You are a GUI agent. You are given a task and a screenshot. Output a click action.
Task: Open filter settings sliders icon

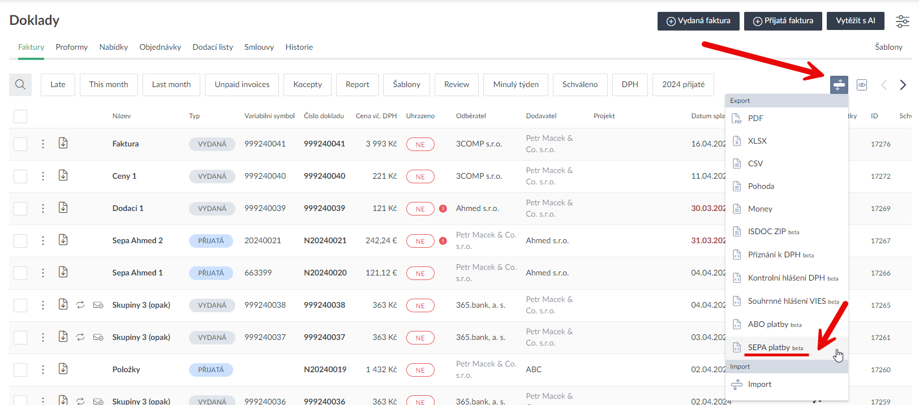point(902,21)
